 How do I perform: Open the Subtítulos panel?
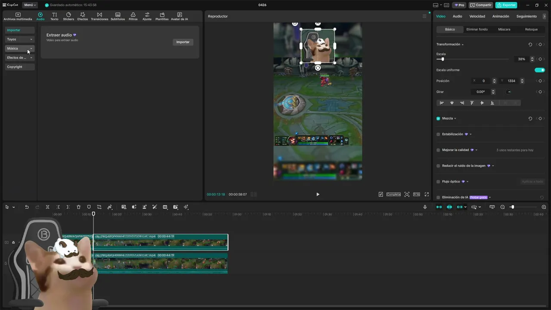coord(118,16)
